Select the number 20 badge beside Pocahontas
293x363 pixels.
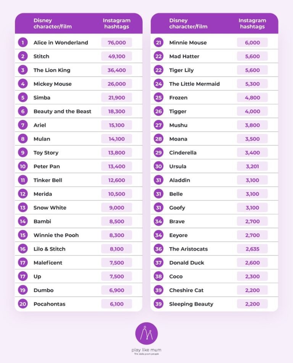point(23,304)
